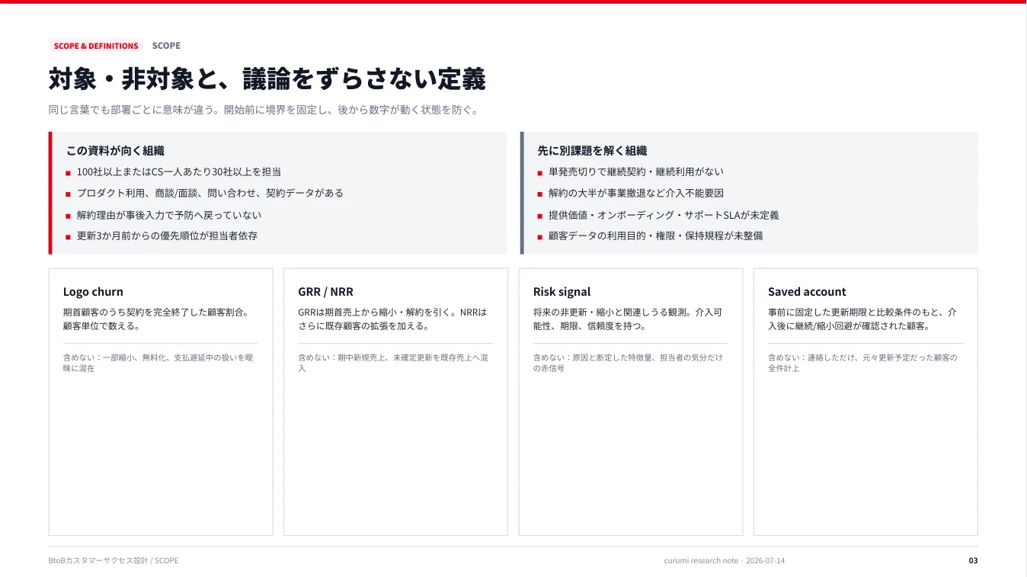The width and height of the screenshot is (1027, 577).
Task: Click exclusion note 連絡しただけ、元々更新予定
Action: point(862,363)
